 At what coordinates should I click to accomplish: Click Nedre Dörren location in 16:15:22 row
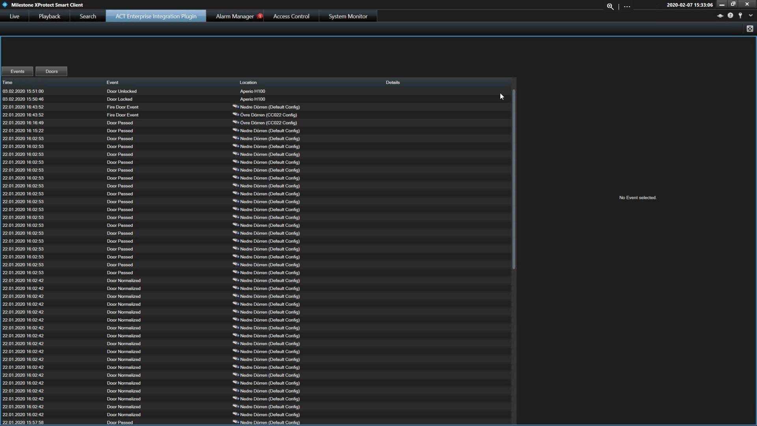pyautogui.click(x=270, y=131)
